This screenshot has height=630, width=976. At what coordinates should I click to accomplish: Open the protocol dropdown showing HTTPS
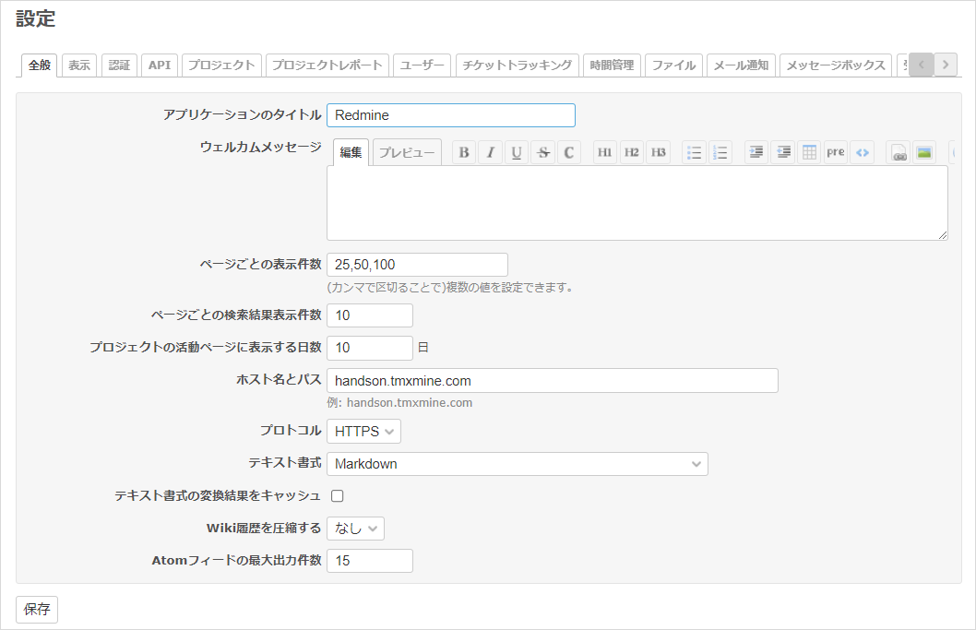click(363, 431)
